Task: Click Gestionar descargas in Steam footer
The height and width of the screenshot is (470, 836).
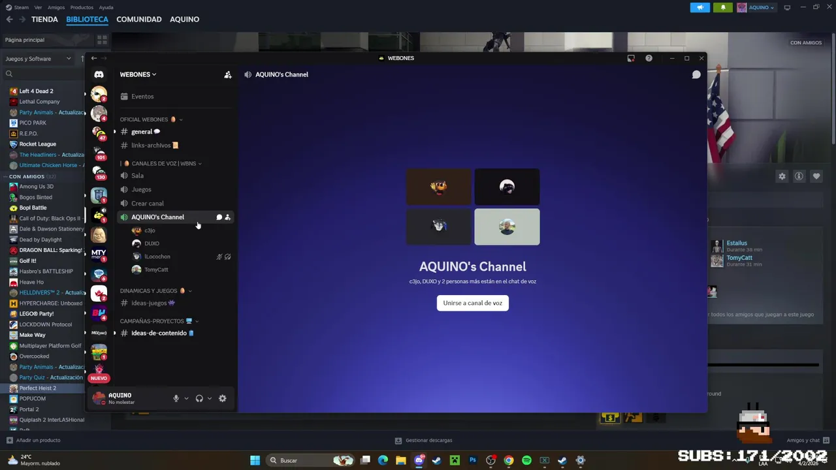Action: [424, 441]
